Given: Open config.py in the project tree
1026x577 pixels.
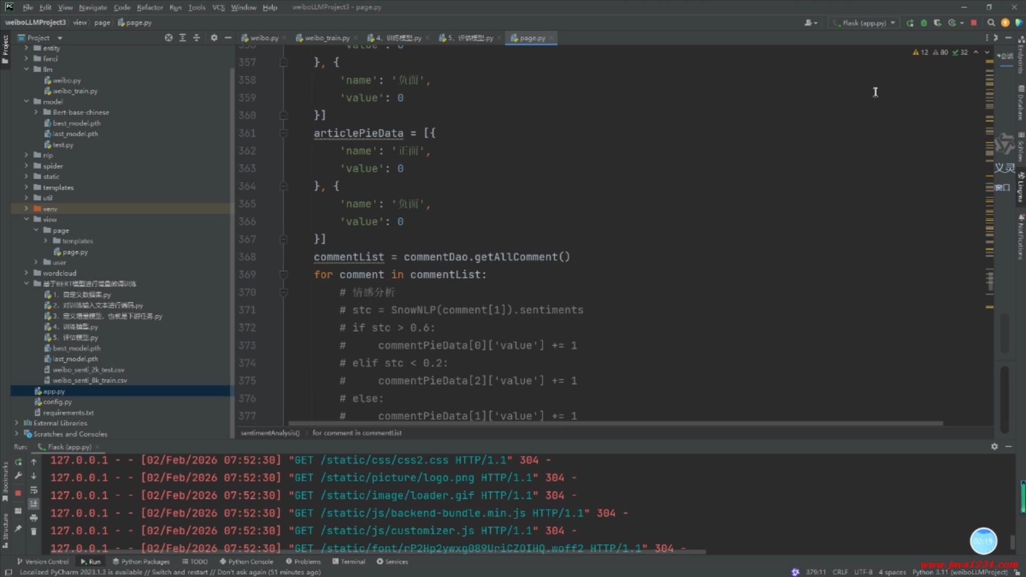Looking at the screenshot, I should 57,402.
